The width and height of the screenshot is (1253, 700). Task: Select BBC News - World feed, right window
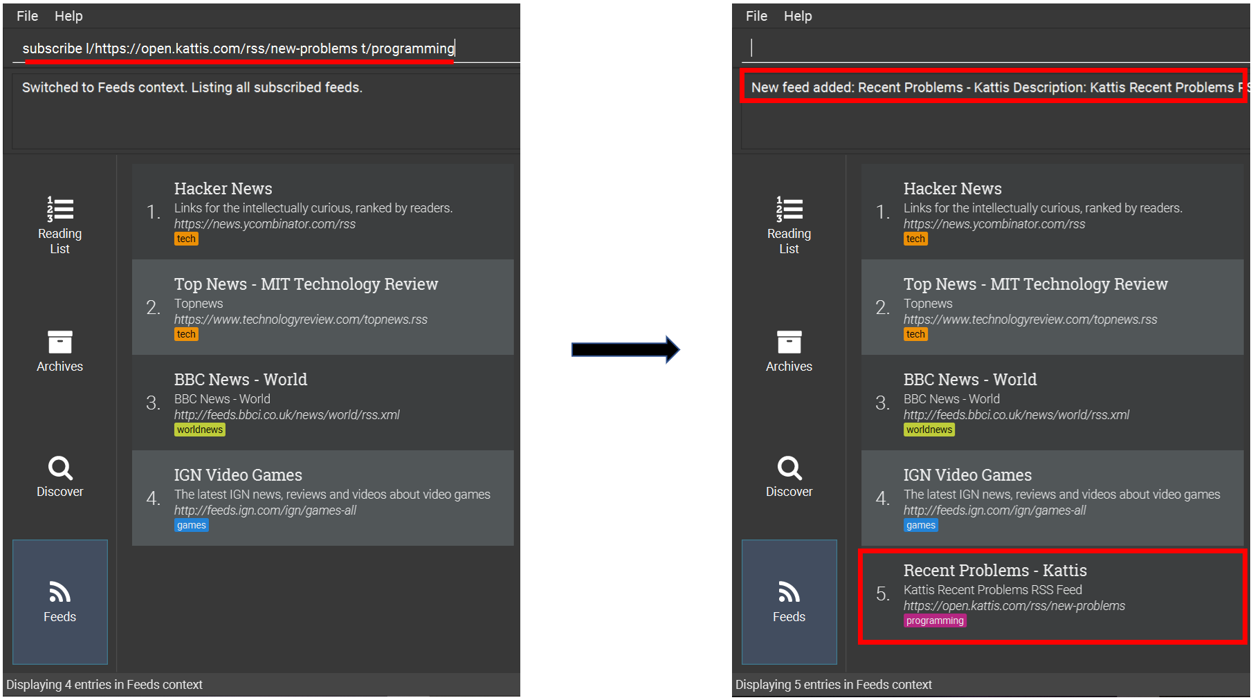[1052, 403]
